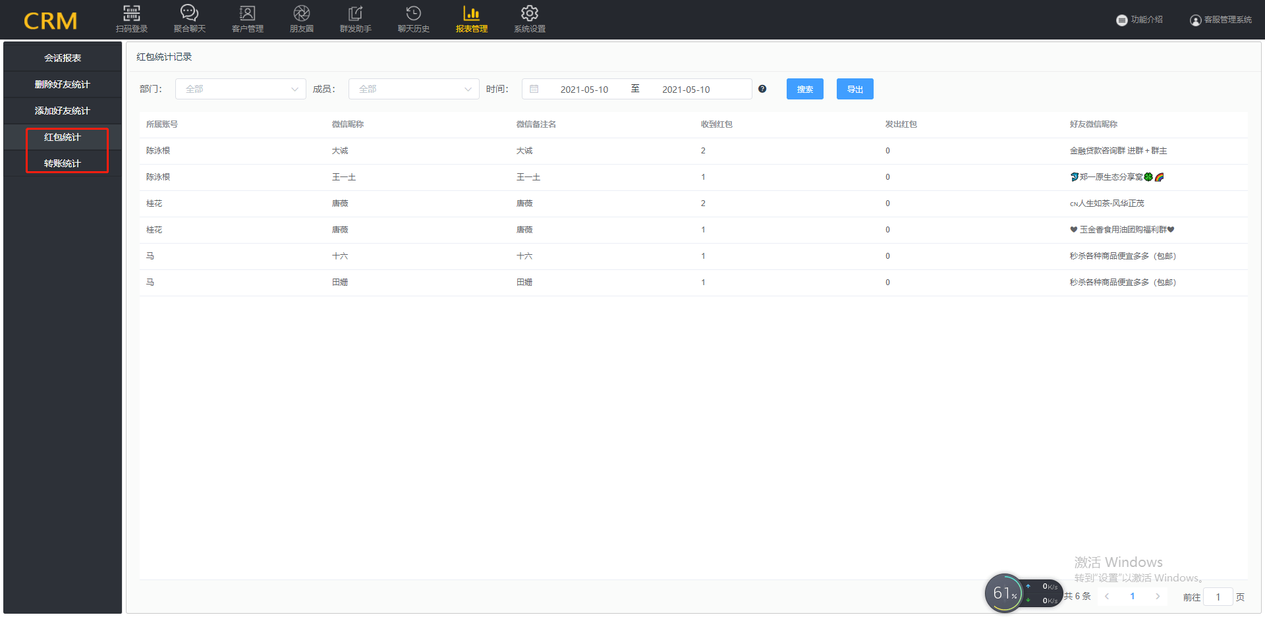Open the 客服管理系统 user account menu

[1221, 20]
